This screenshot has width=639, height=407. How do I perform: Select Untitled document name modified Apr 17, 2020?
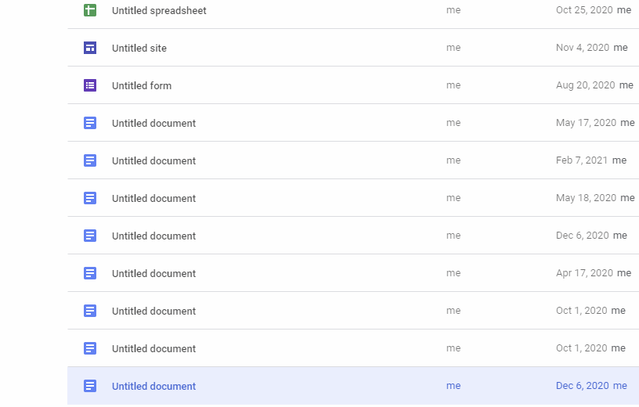coord(153,274)
